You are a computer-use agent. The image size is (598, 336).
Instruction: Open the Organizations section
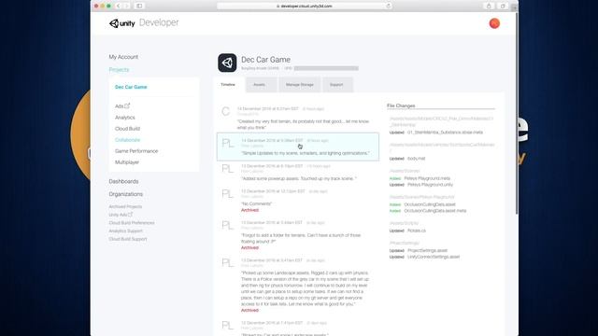tap(125, 194)
